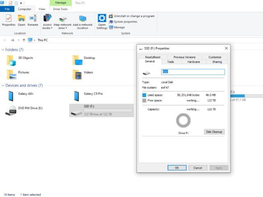The width and height of the screenshot is (263, 197).
Task: Click the quick access Properties checkmark icon
Action: 10,3
